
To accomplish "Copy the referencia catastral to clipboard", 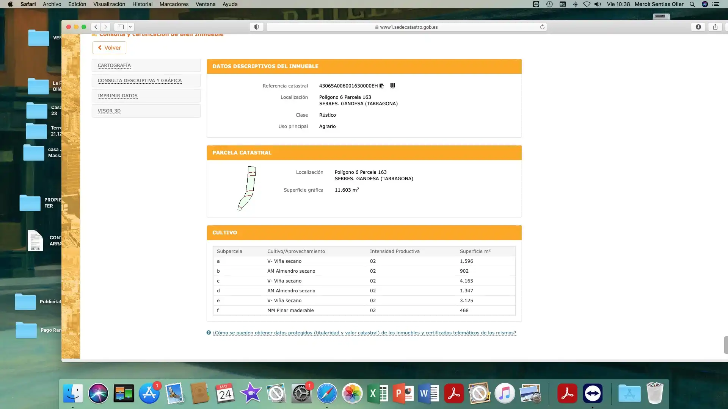I will [382, 86].
